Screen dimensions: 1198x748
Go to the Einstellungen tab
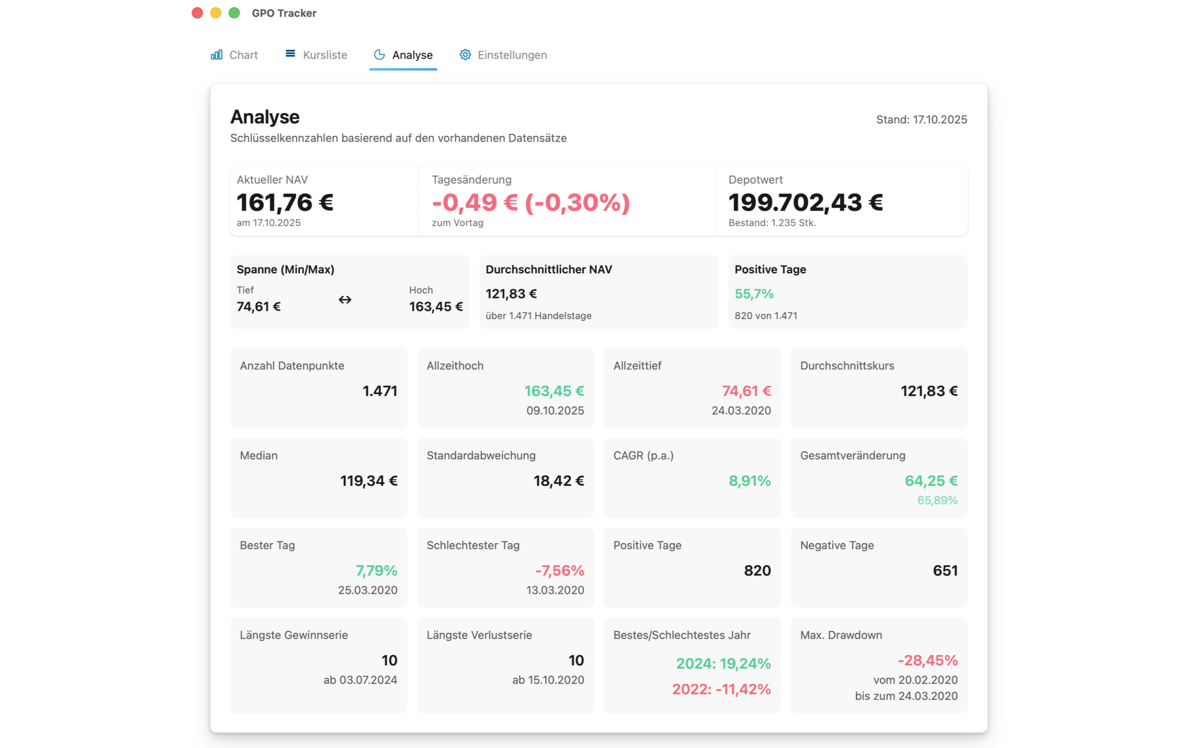512,55
